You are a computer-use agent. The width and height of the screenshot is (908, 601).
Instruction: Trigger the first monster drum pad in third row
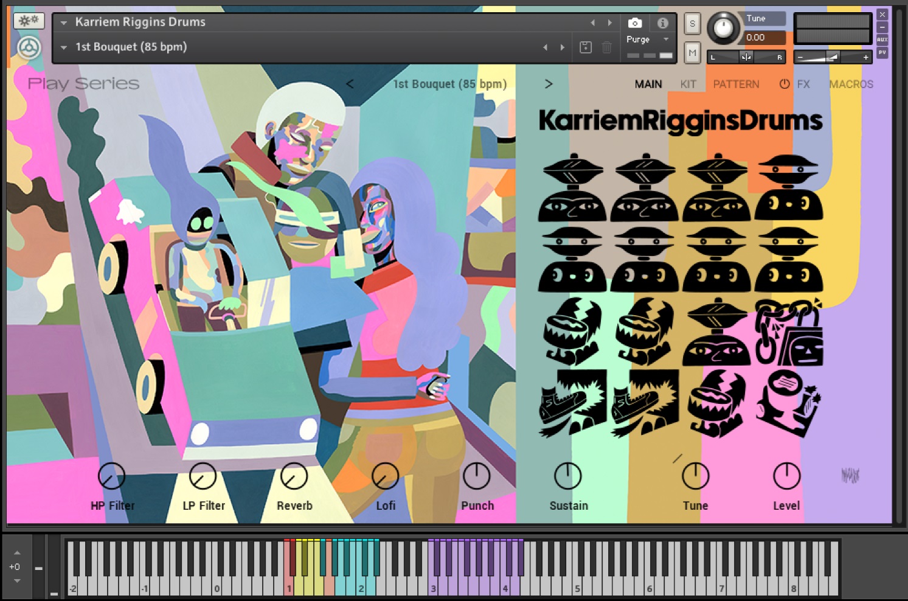tap(572, 332)
